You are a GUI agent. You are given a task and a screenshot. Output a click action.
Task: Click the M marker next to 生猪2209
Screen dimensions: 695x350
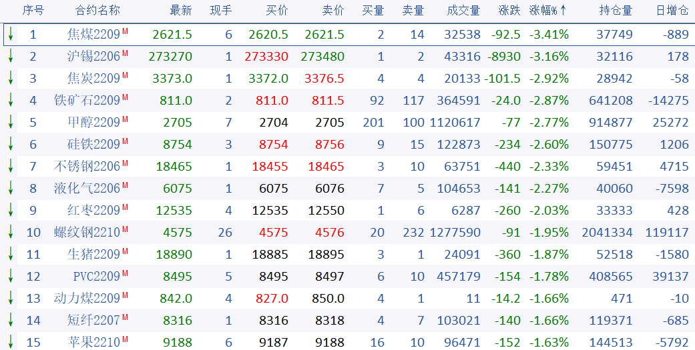(125, 251)
